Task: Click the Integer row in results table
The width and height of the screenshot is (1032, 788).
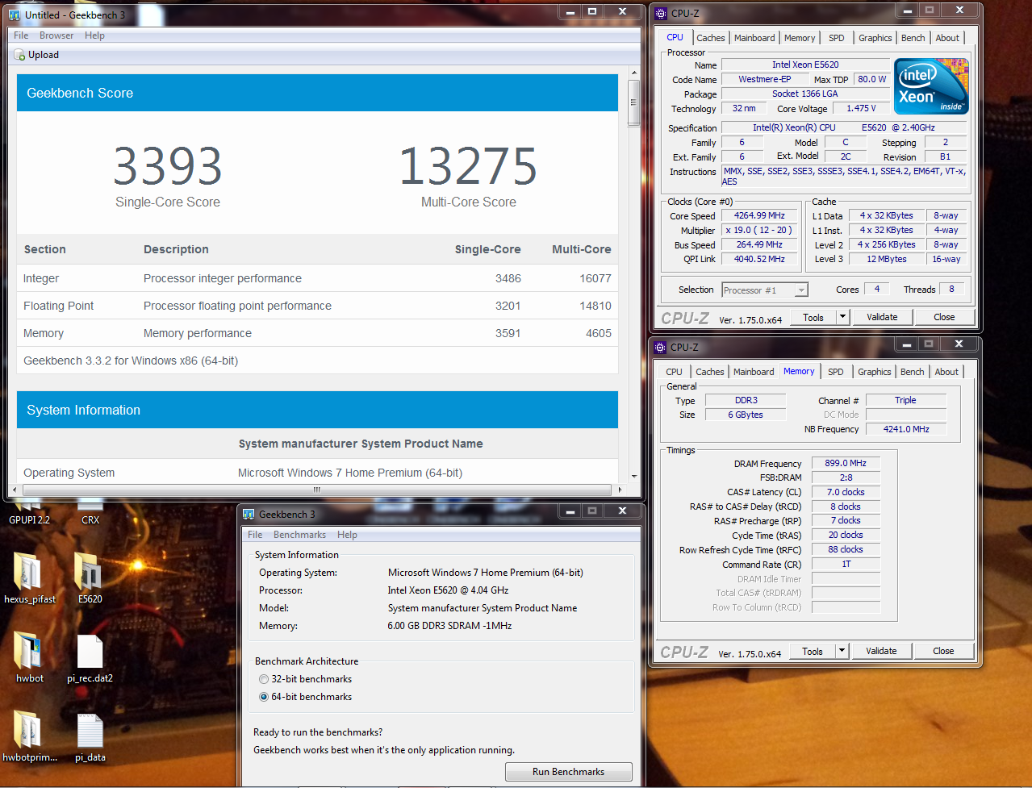Action: click(317, 278)
